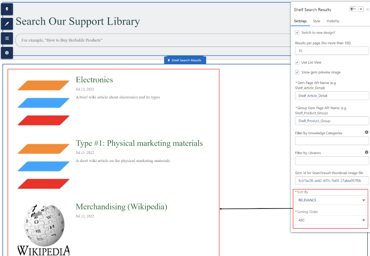Click the Shelf Search Results component label
Image resolution: width=370 pixels, height=256 pixels.
click(x=185, y=60)
